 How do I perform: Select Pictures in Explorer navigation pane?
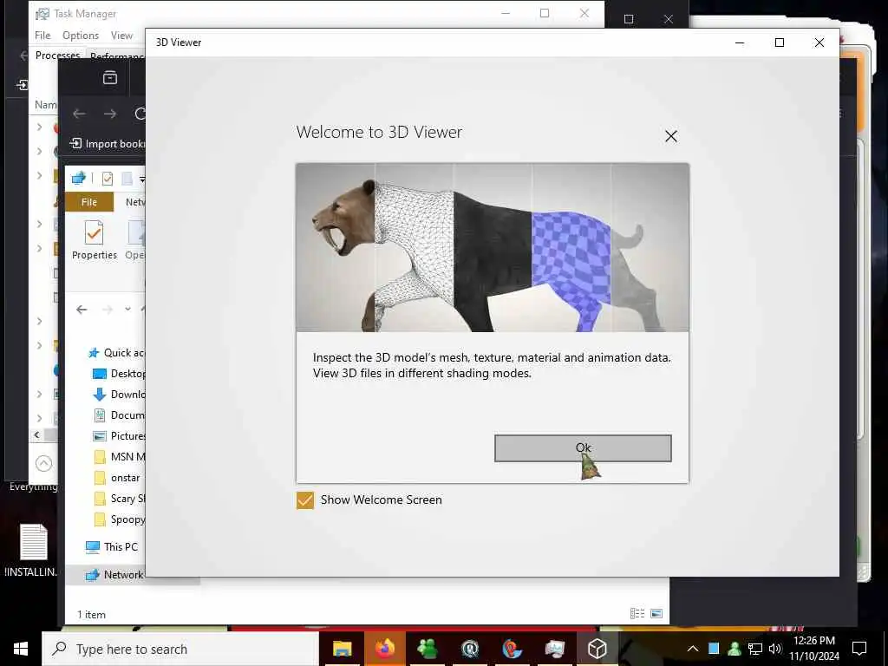[x=119, y=436]
